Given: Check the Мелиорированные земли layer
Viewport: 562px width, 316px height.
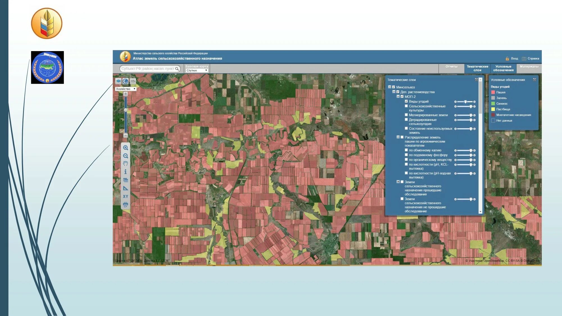Looking at the screenshot, I should [x=406, y=115].
